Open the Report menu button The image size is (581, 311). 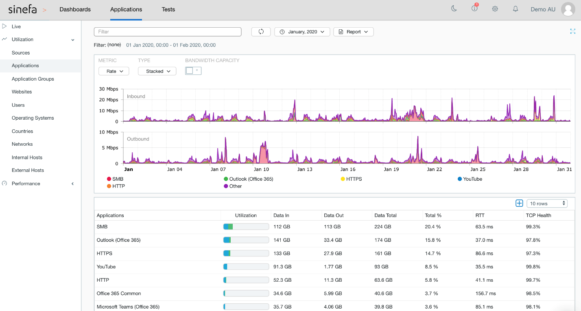click(x=353, y=32)
